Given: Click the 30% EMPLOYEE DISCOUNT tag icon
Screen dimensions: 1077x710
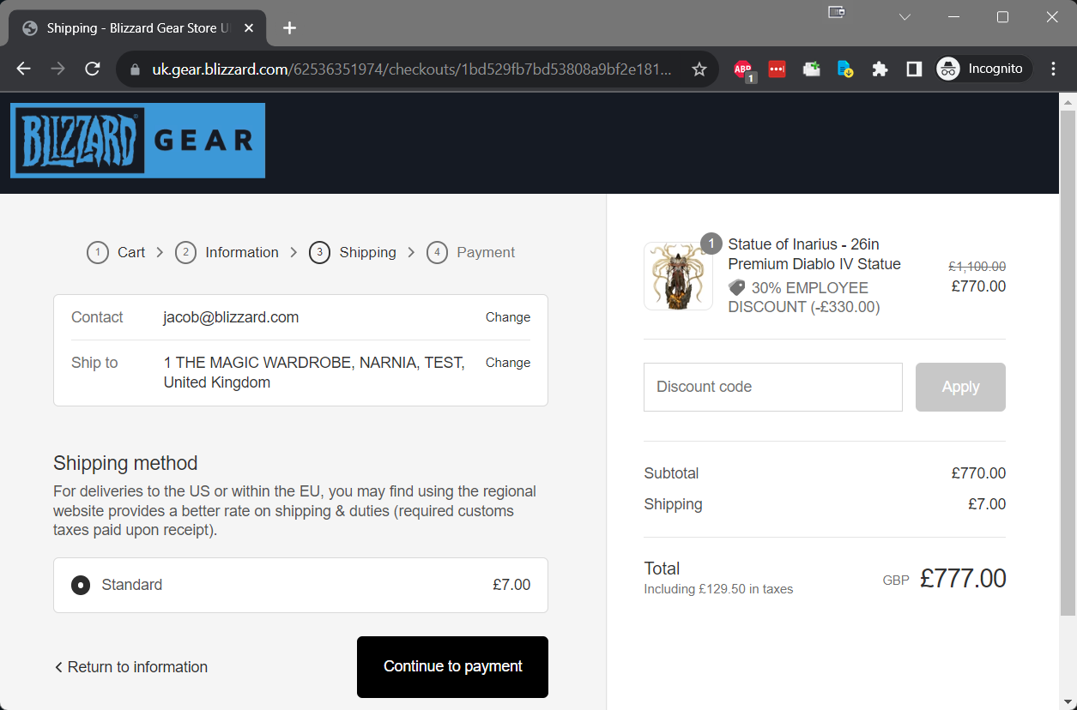Looking at the screenshot, I should pyautogui.click(x=736, y=288).
